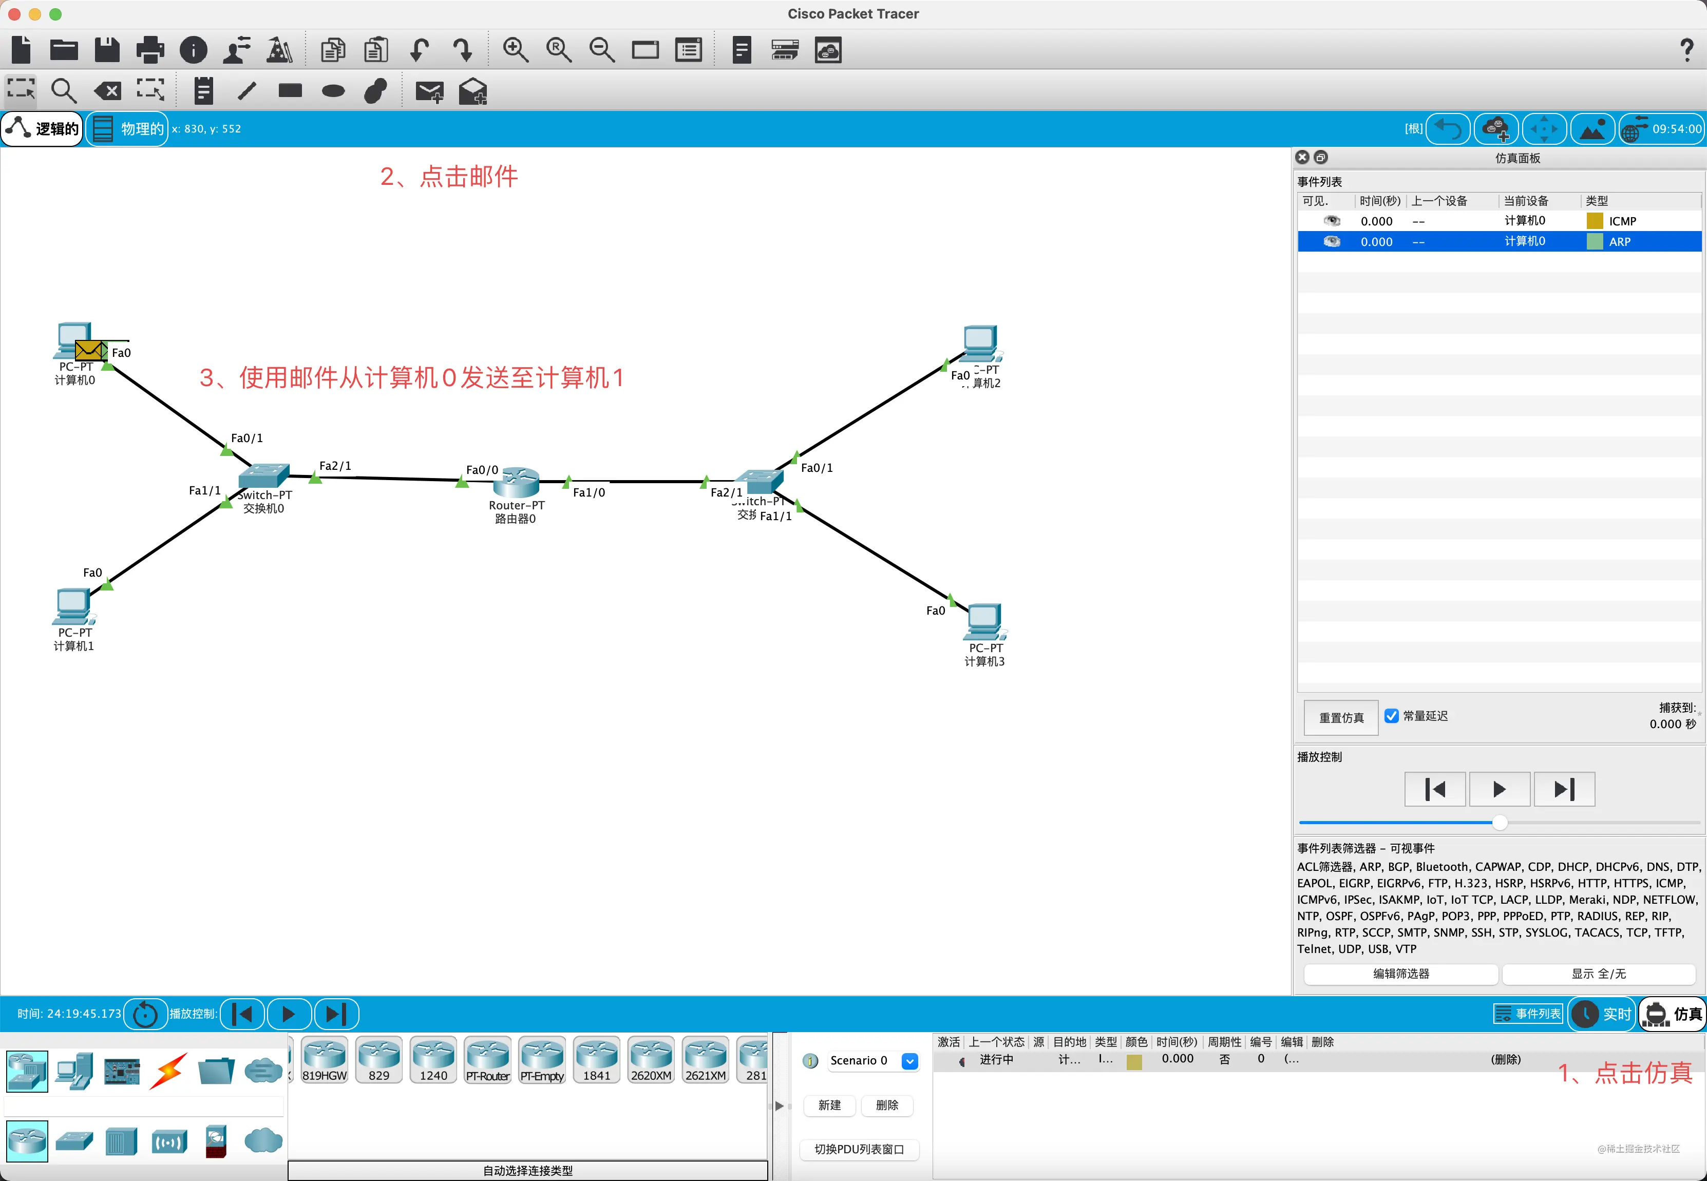Select the Draw Line tool

(247, 91)
